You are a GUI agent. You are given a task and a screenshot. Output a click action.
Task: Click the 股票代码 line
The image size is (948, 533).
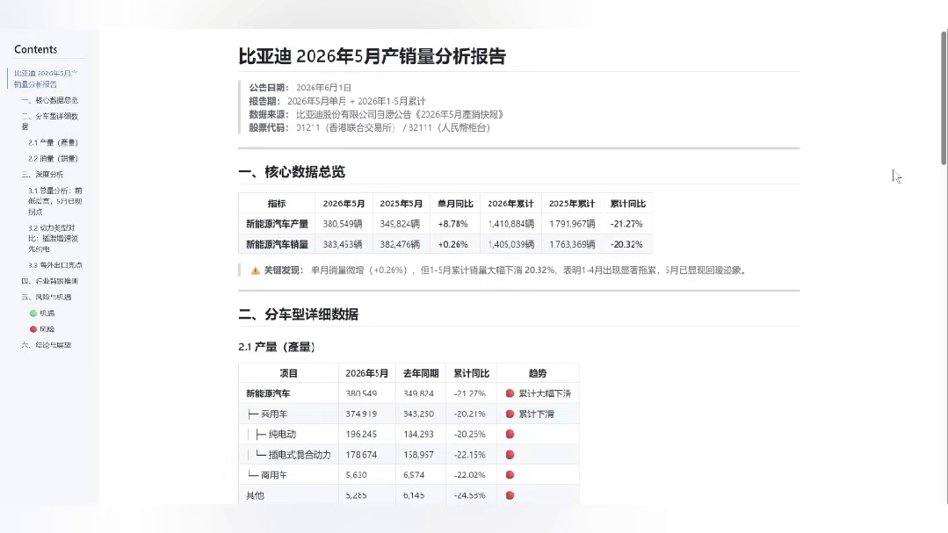(369, 127)
